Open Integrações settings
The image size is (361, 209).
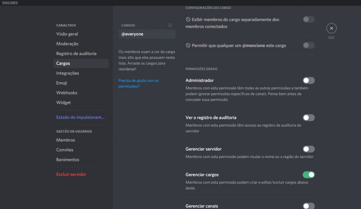tap(81, 73)
